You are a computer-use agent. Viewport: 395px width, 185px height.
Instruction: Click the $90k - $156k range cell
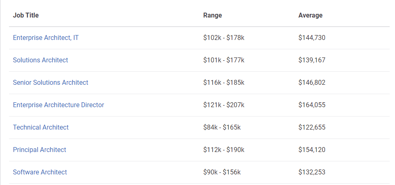(x=222, y=172)
